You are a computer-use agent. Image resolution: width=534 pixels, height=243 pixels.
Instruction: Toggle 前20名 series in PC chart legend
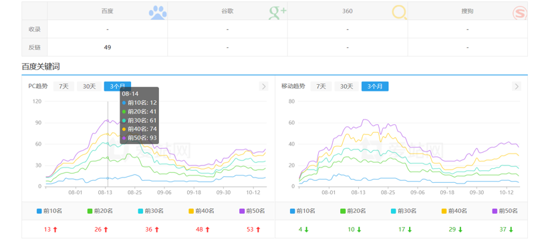coord(100,211)
